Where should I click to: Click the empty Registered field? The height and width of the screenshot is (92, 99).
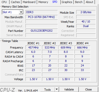(86, 35)
